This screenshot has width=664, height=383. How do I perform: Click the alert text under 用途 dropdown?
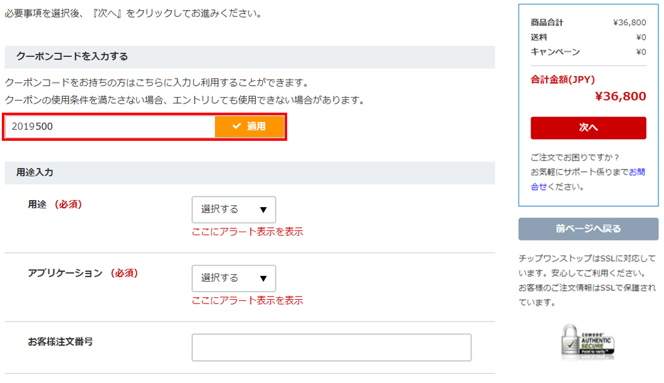247,232
